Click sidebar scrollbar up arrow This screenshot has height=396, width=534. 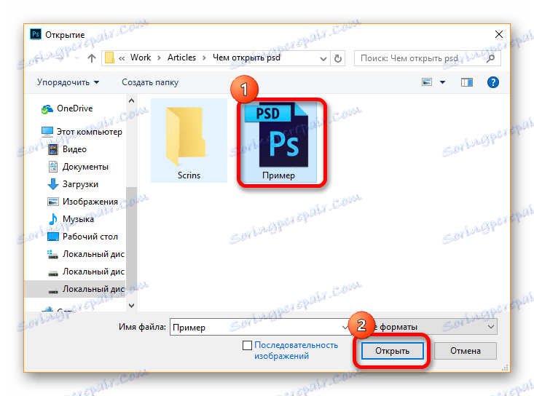pyautogui.click(x=131, y=100)
